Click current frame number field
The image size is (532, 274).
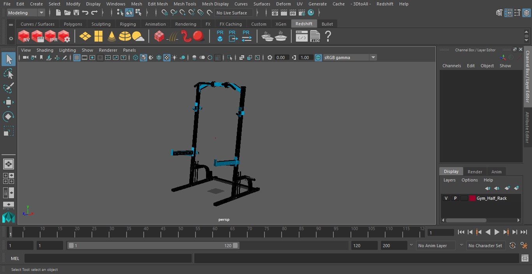point(440,232)
